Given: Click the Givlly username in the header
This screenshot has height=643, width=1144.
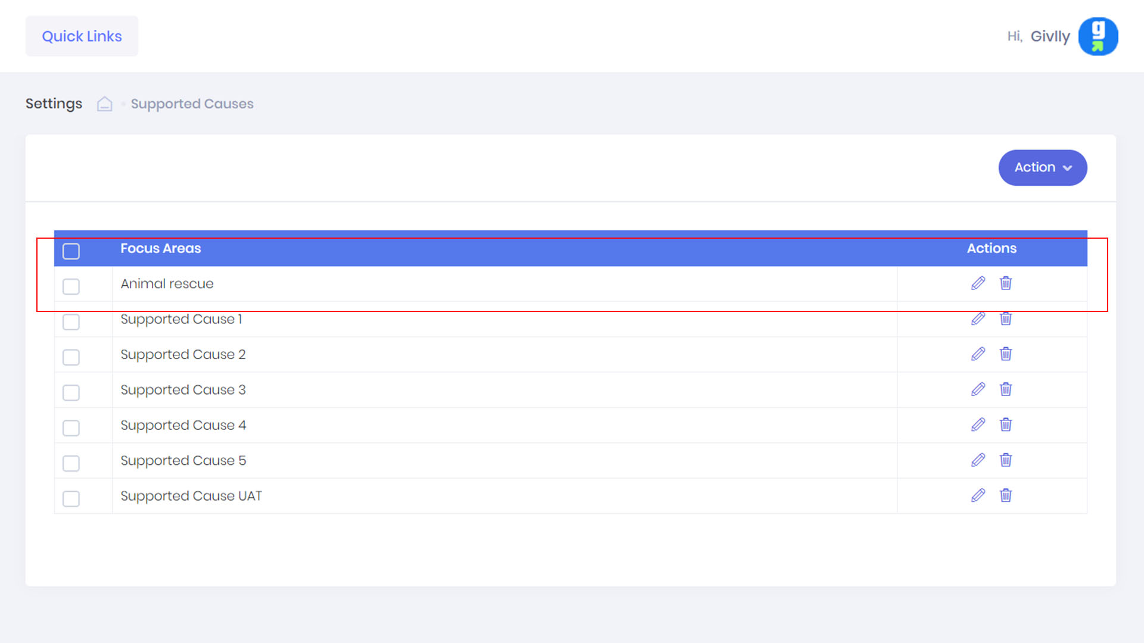Looking at the screenshot, I should coord(1050,36).
